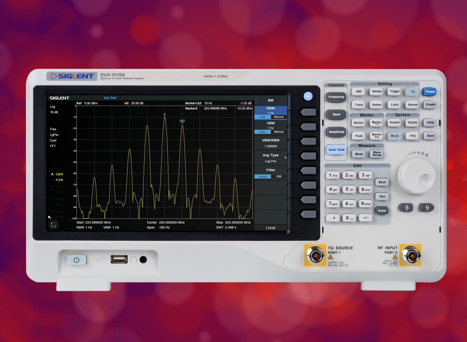Open the Meas Setup key

coord(376,154)
